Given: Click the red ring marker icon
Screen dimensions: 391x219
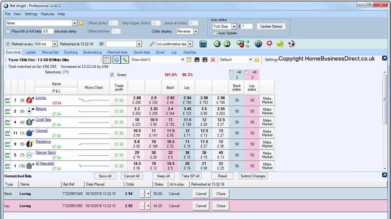Looking at the screenshot, I should coord(269,44).
